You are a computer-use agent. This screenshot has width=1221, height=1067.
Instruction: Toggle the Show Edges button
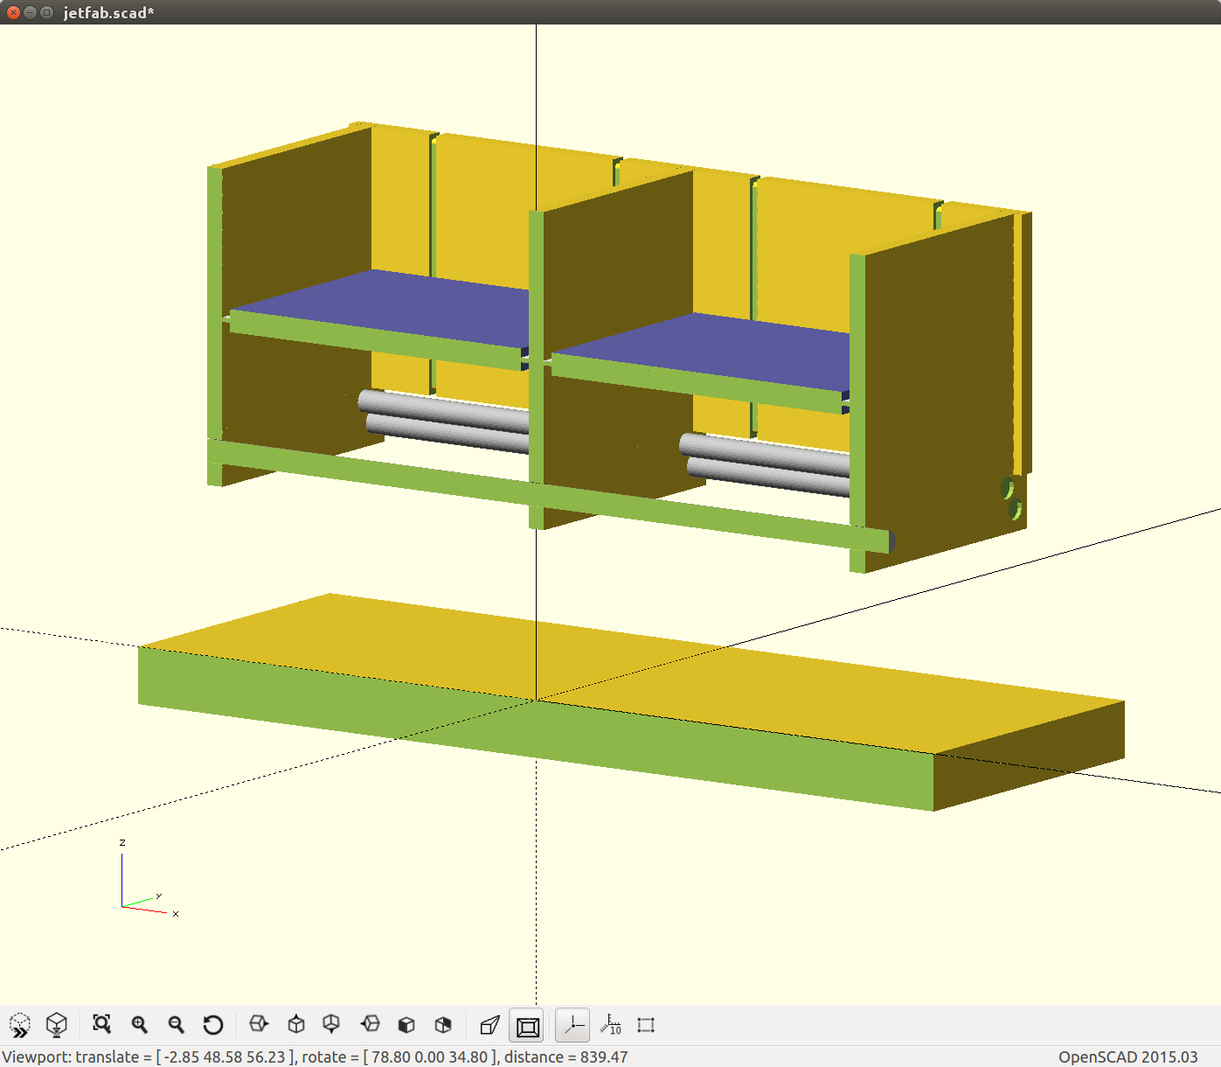(646, 1024)
